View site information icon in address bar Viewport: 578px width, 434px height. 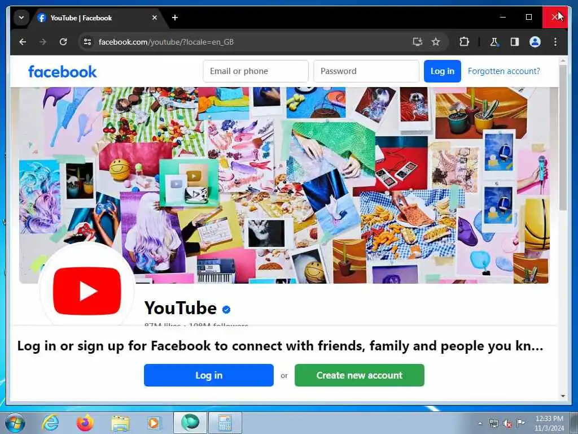coord(87,42)
